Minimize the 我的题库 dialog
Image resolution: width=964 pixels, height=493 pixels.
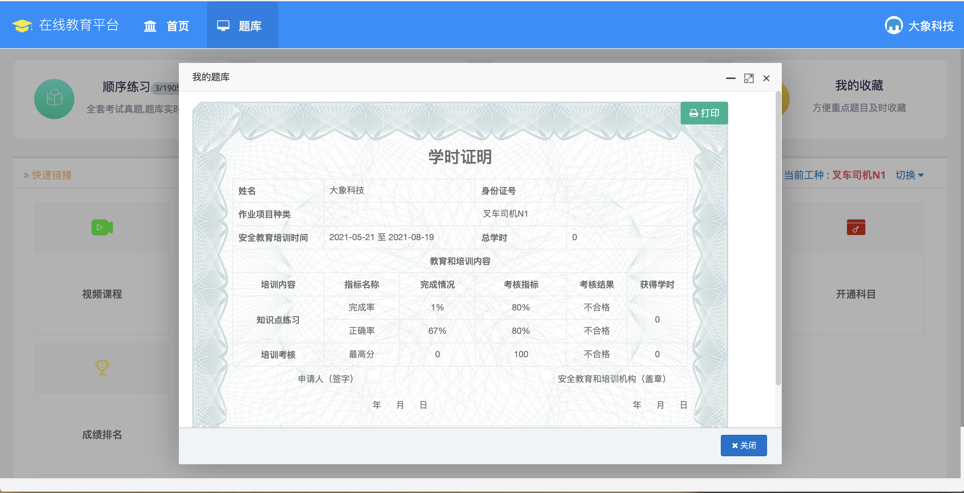tap(731, 78)
